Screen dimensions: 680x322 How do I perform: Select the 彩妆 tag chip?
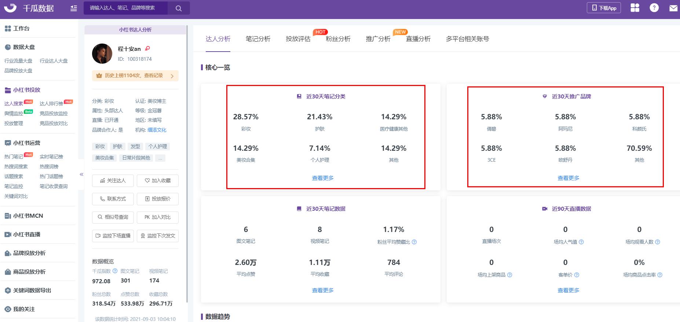(100, 147)
